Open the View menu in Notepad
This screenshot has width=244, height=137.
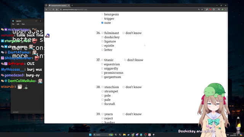23,24
